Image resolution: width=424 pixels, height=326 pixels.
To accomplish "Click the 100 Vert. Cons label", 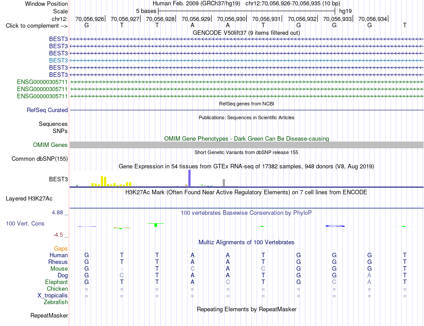I will (25, 223).
